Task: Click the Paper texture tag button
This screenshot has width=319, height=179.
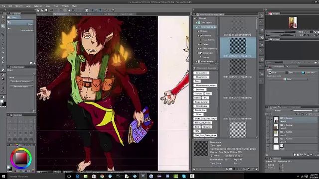Action: pos(201,106)
